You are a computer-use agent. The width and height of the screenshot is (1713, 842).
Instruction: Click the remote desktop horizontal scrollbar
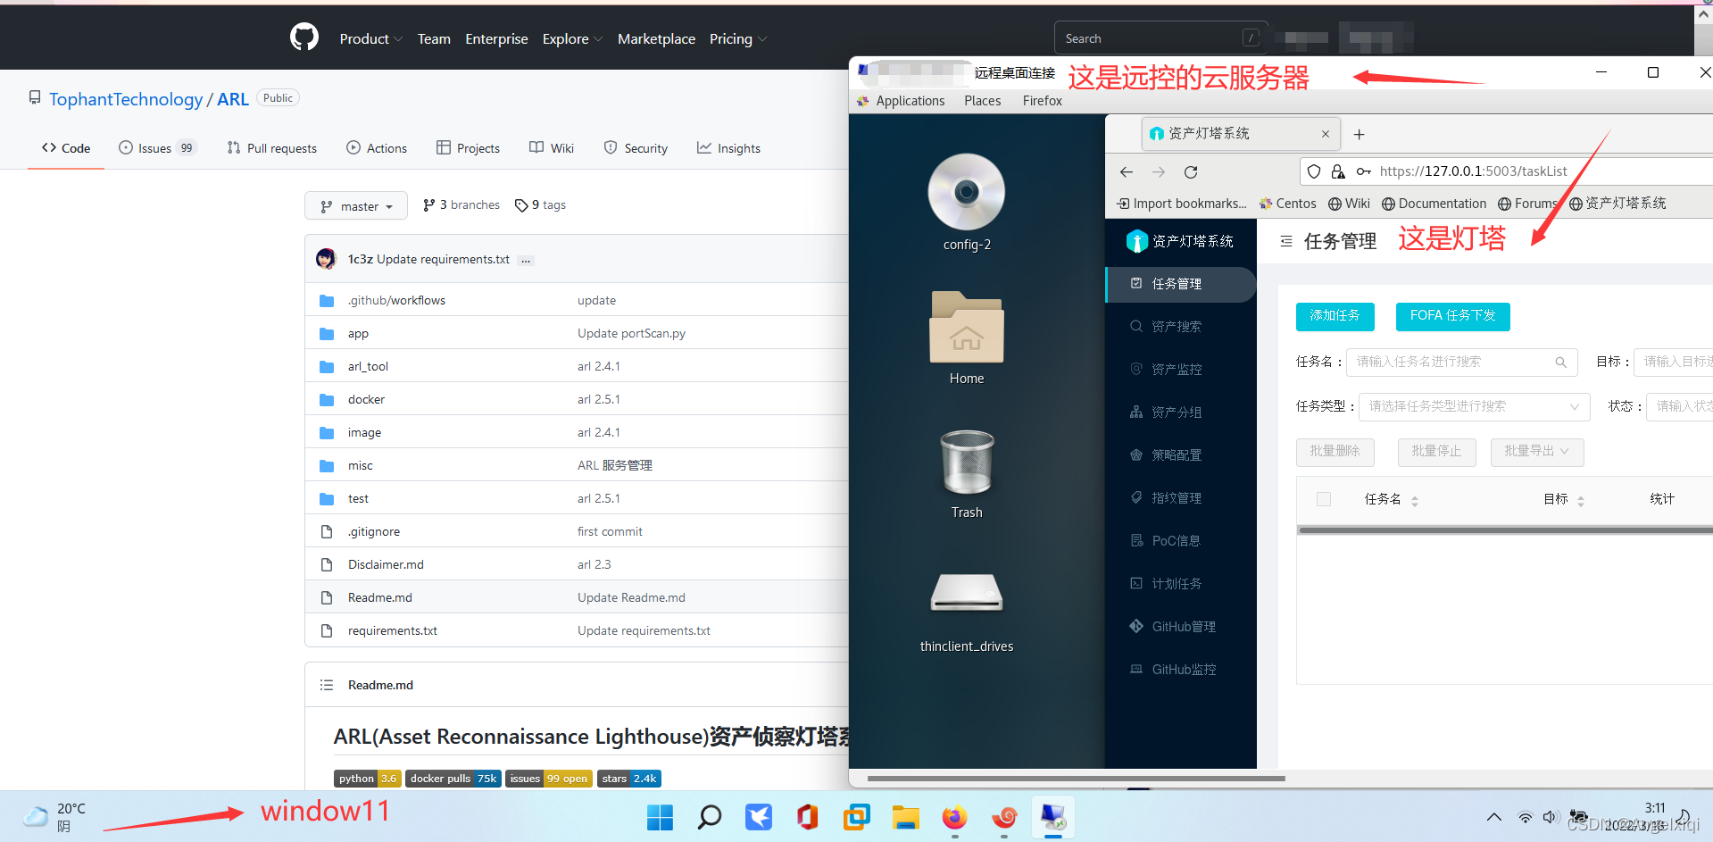coord(1076,779)
